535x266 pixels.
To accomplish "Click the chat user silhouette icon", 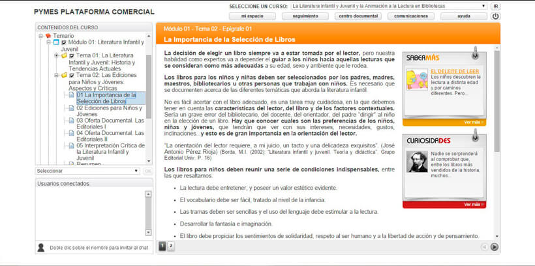I will pos(41,248).
